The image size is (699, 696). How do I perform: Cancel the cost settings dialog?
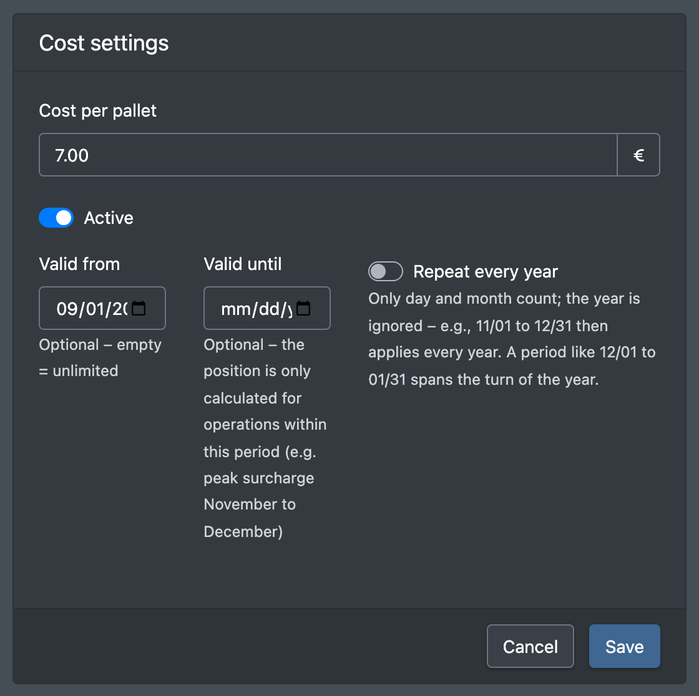pos(530,646)
